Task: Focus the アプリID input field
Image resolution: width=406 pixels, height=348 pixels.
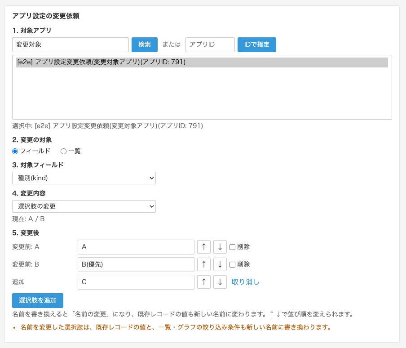Action: click(x=210, y=45)
